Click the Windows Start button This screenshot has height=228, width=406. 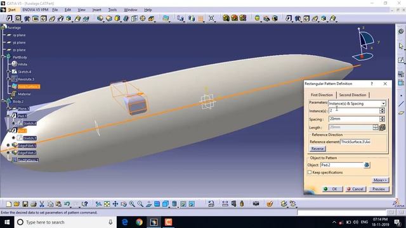click(7, 222)
